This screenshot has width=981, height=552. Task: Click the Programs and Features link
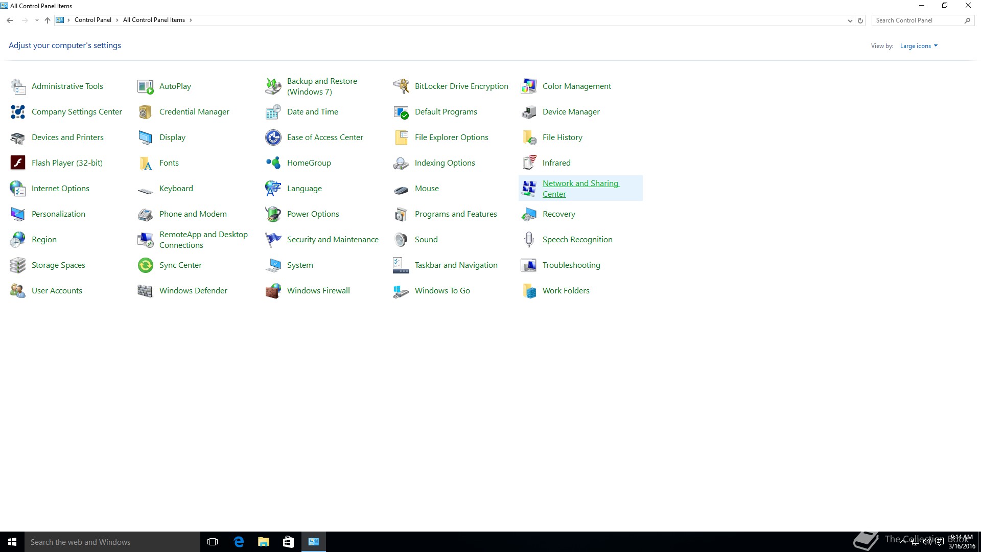[x=456, y=214]
